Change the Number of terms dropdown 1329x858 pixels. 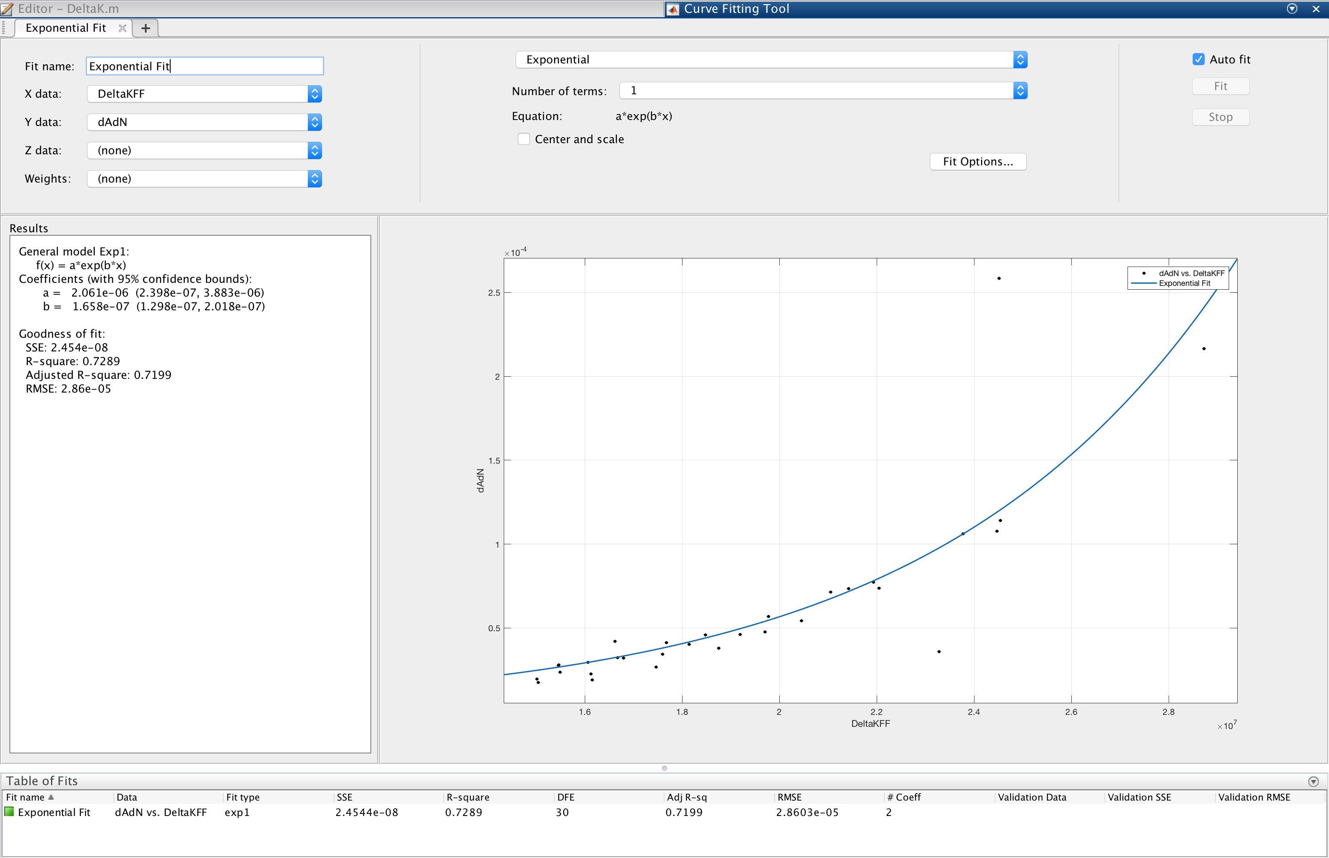1020,91
